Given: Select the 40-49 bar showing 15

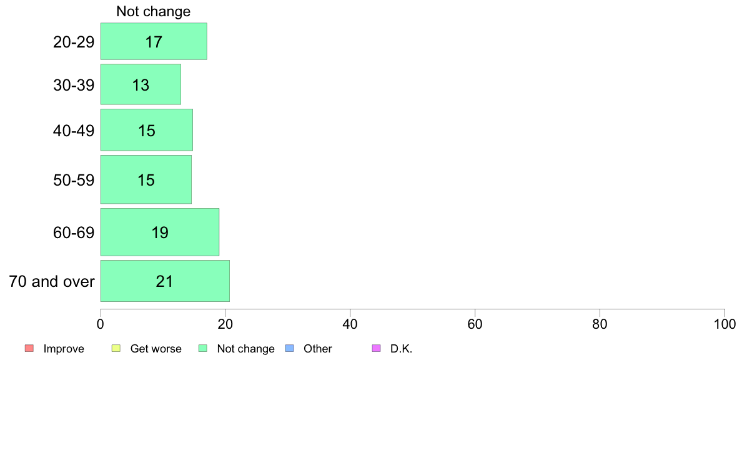Looking at the screenshot, I should pyautogui.click(x=147, y=130).
